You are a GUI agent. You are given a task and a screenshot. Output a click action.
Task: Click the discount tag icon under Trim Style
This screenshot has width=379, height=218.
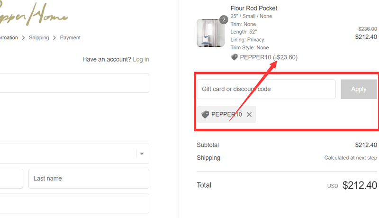(234, 57)
